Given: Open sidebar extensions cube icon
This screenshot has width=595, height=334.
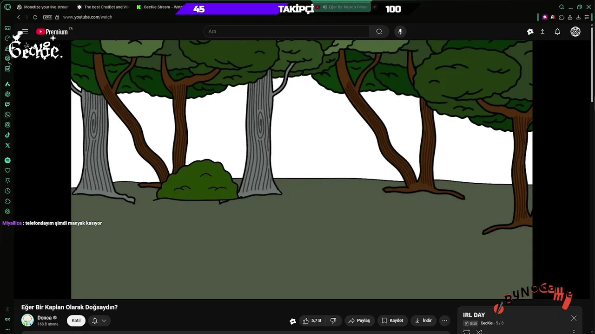Looking at the screenshot, I should click(x=7, y=201).
